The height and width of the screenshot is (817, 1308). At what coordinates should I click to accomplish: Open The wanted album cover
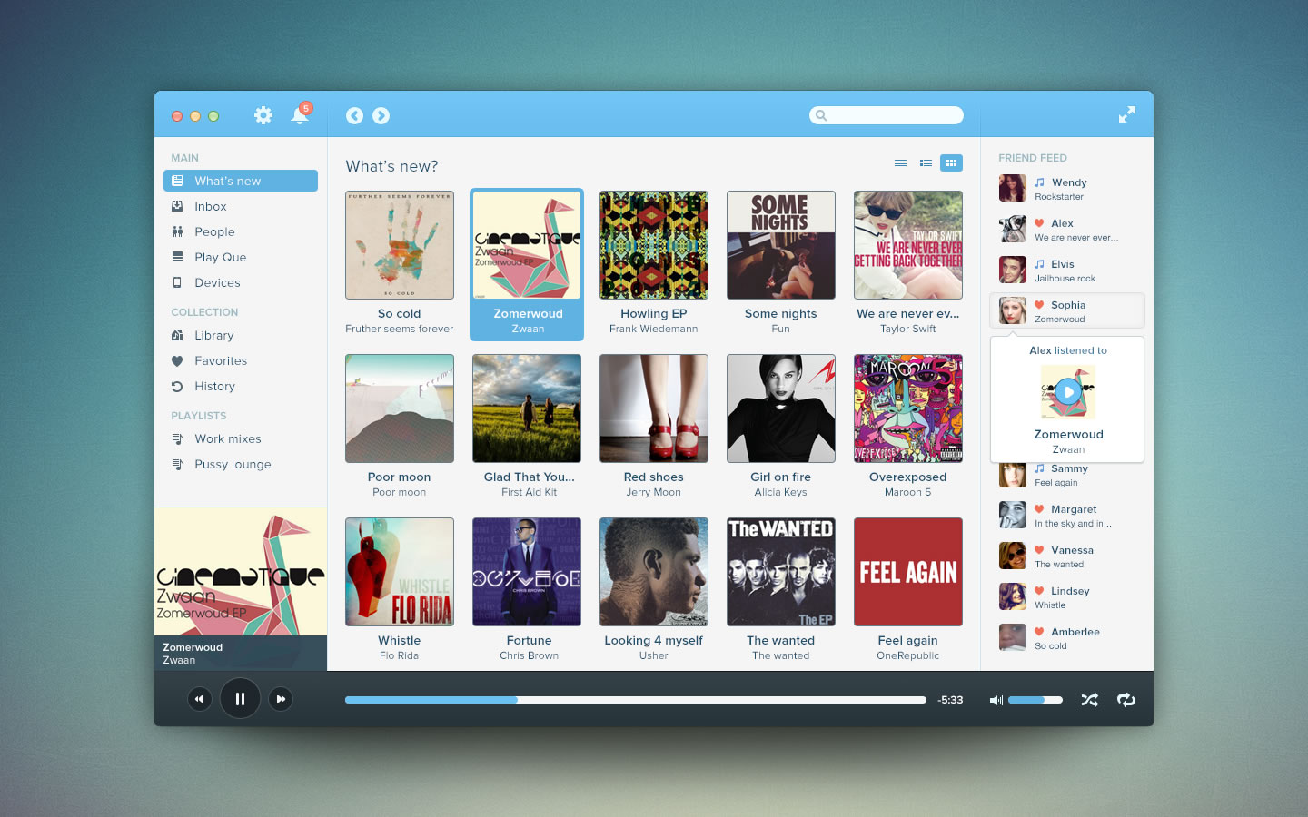pyautogui.click(x=781, y=572)
